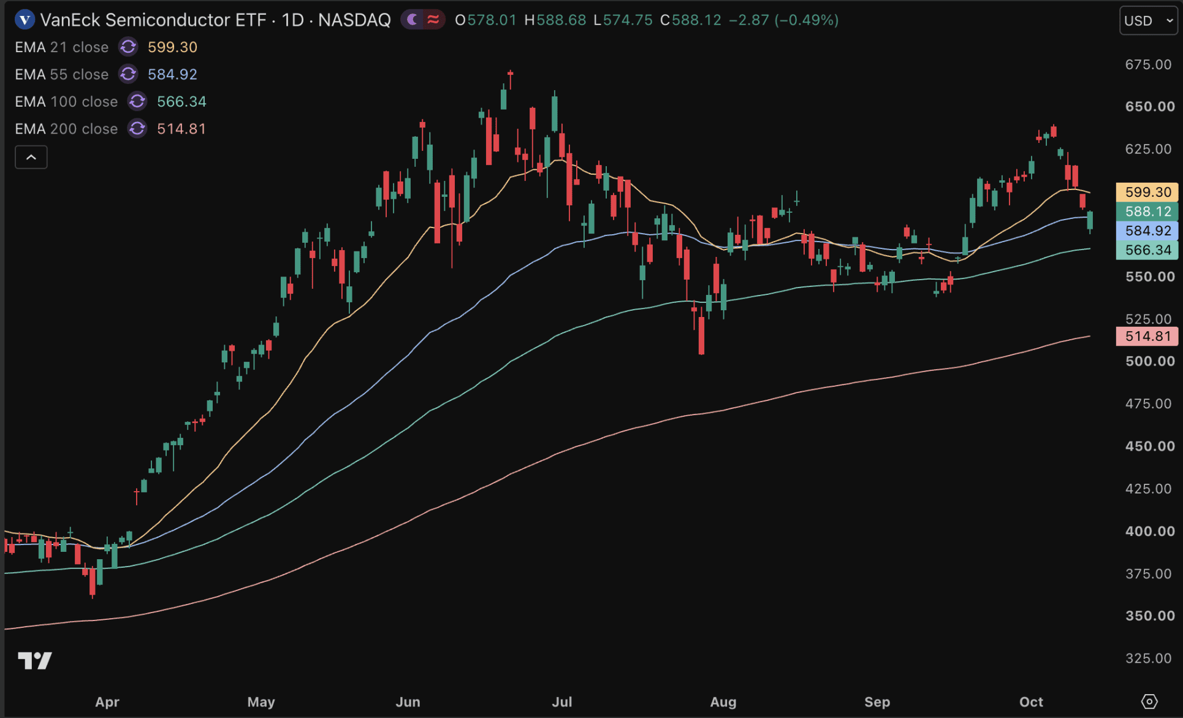Click the 584.92 blue price label on axis
Screen dimensions: 1183x718
pyautogui.click(x=1147, y=231)
